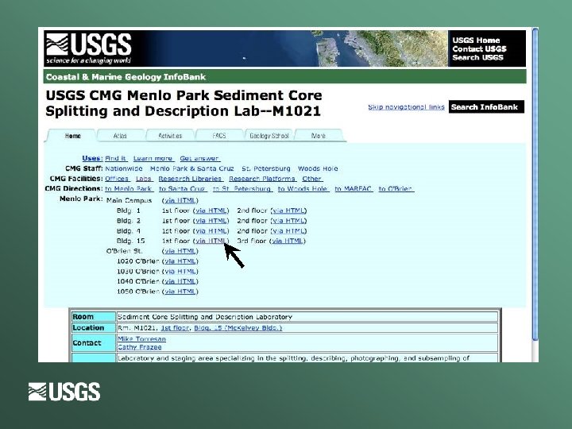
Task: Switch to the Geology School tab
Action: tap(269, 136)
